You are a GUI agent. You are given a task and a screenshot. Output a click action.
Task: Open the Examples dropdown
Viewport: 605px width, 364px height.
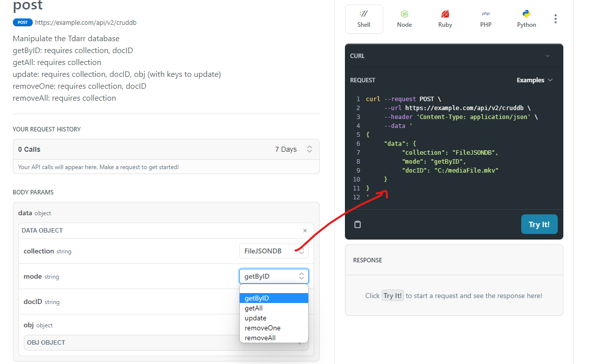(x=535, y=80)
